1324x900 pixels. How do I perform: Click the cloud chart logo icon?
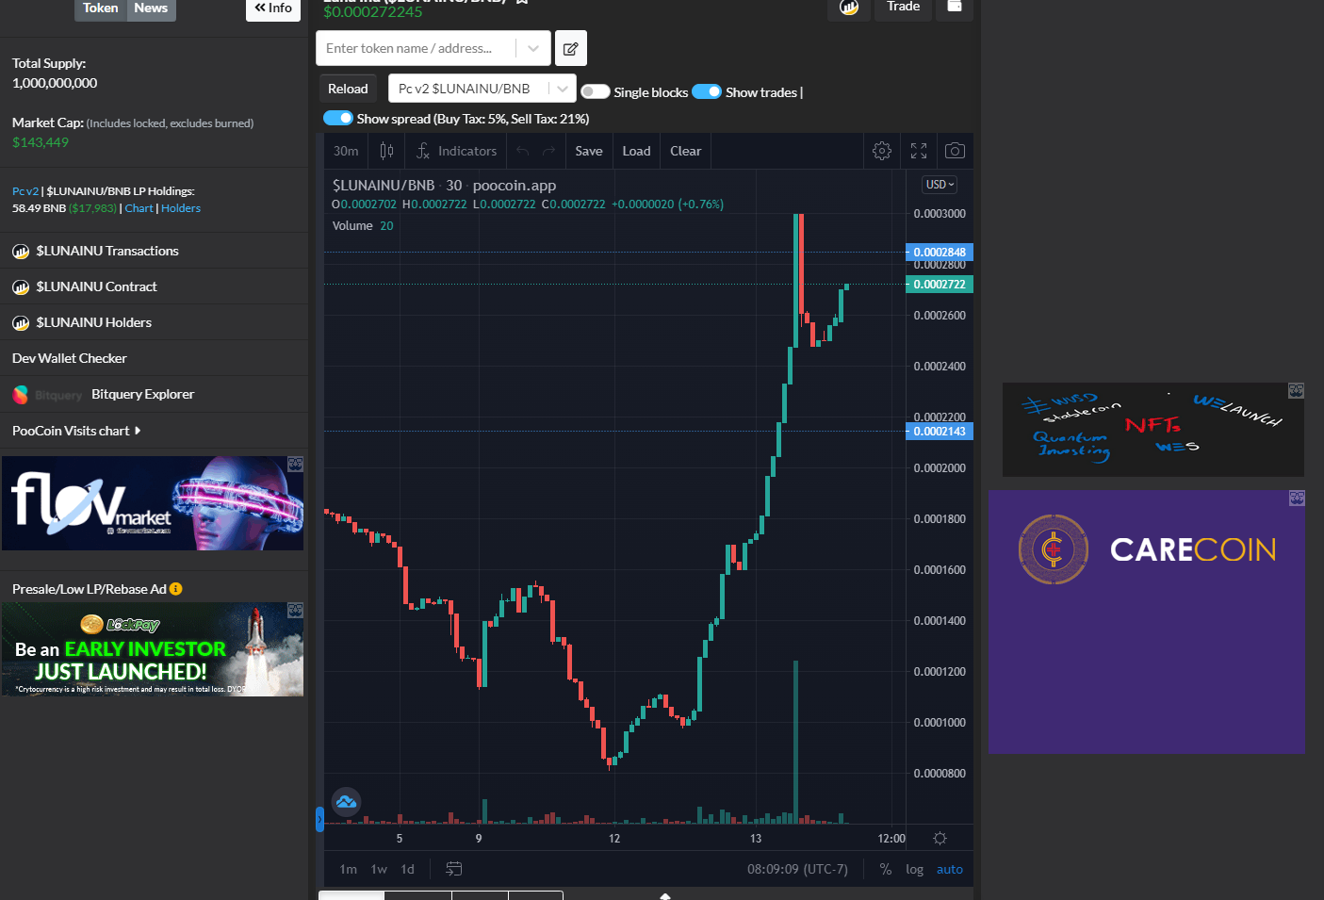point(346,802)
